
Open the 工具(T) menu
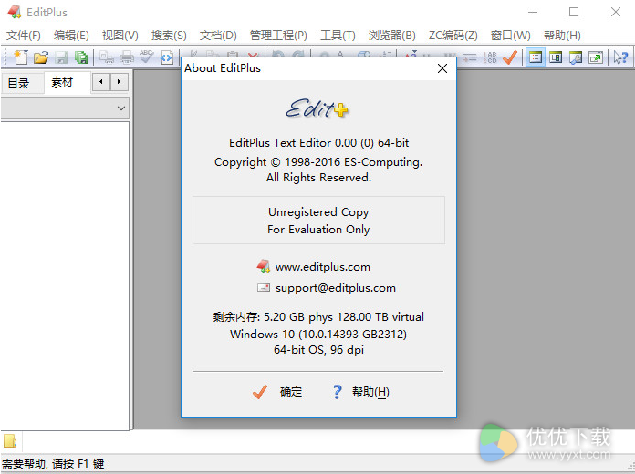tap(338, 36)
